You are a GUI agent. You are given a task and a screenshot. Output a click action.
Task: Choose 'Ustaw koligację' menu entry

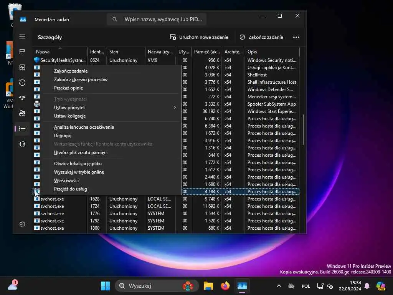coord(111,116)
